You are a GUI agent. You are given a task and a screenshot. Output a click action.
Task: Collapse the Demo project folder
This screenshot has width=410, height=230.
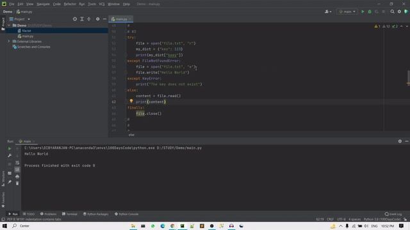[9, 26]
